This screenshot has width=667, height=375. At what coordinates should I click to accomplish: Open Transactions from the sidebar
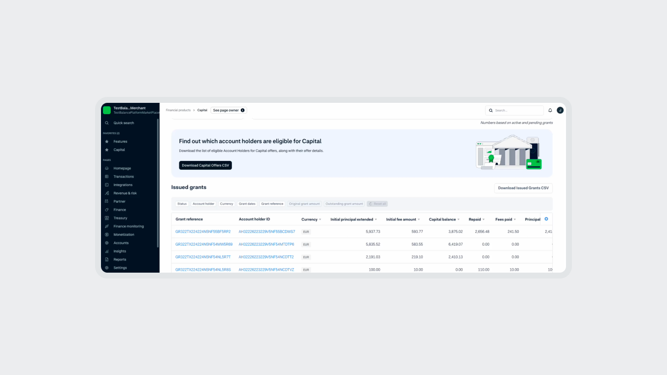pos(124,176)
